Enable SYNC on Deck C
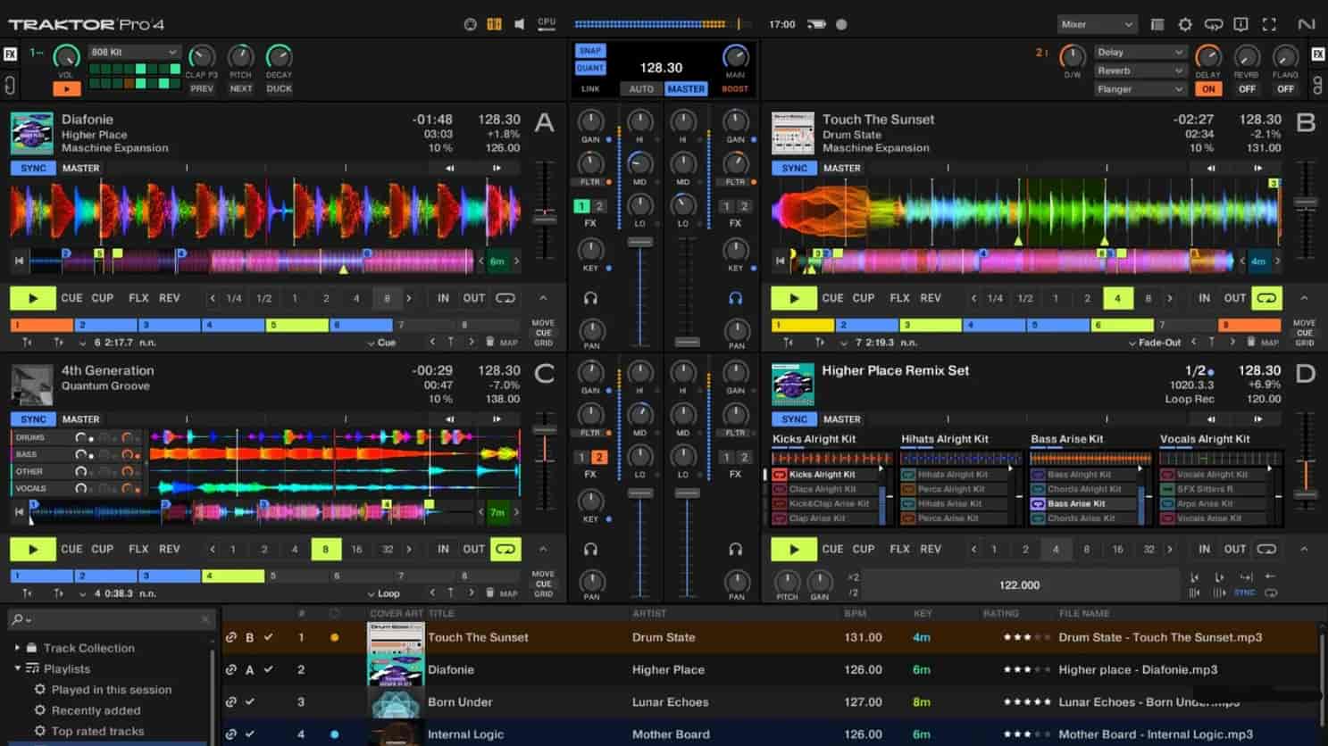The image size is (1328, 746). point(32,419)
